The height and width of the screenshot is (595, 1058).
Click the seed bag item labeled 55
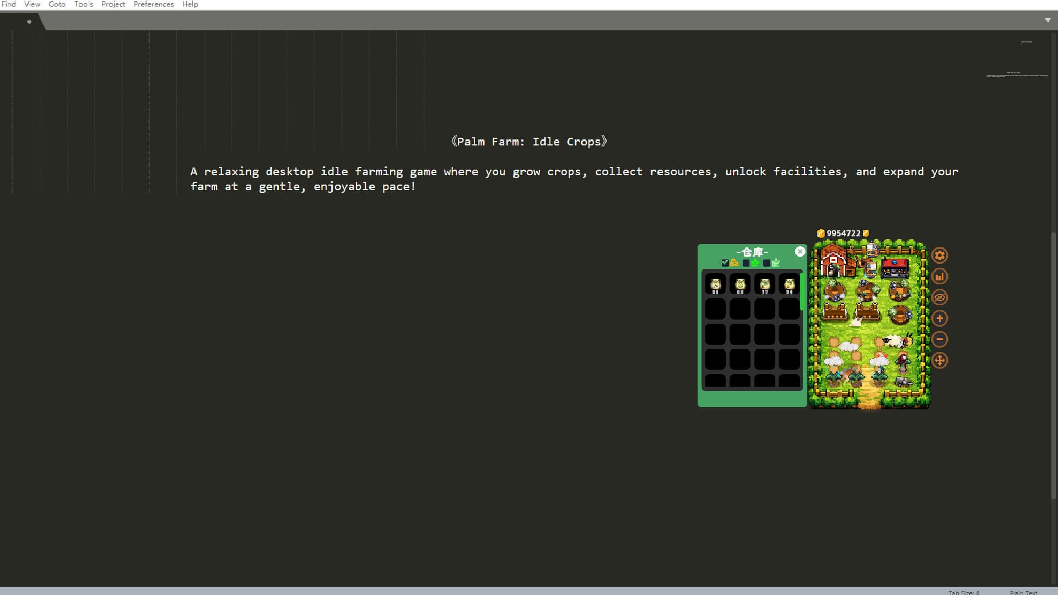716,284
